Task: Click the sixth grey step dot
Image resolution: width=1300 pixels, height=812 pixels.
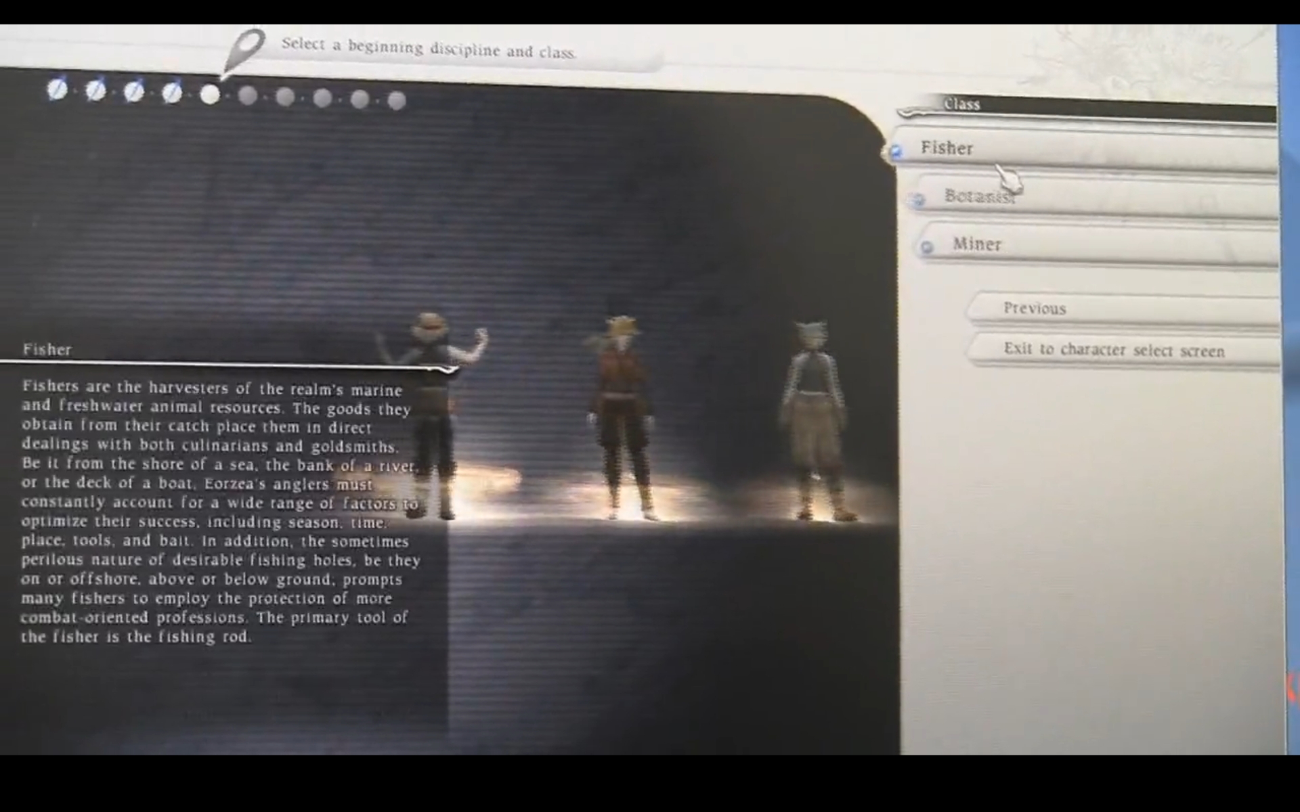Action: [248, 95]
